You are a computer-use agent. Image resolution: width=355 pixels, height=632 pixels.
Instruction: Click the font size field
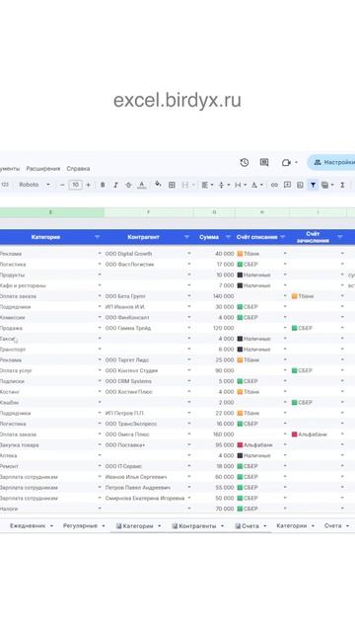75,185
